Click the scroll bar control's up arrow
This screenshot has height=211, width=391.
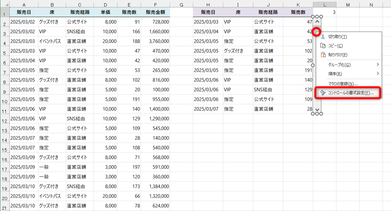coord(317,22)
